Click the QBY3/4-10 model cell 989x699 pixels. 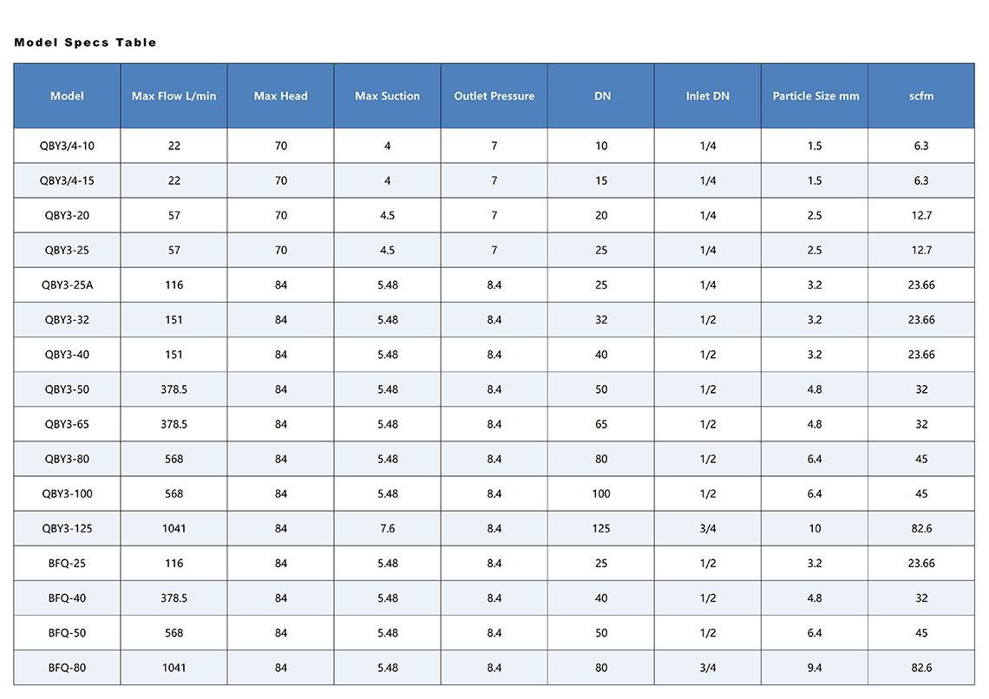67,146
